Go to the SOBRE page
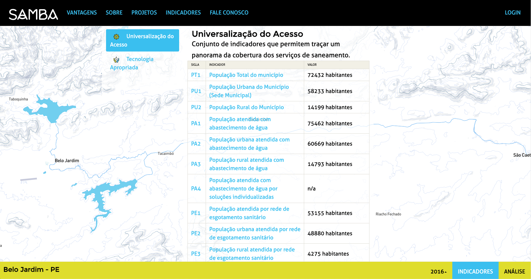 tap(114, 13)
